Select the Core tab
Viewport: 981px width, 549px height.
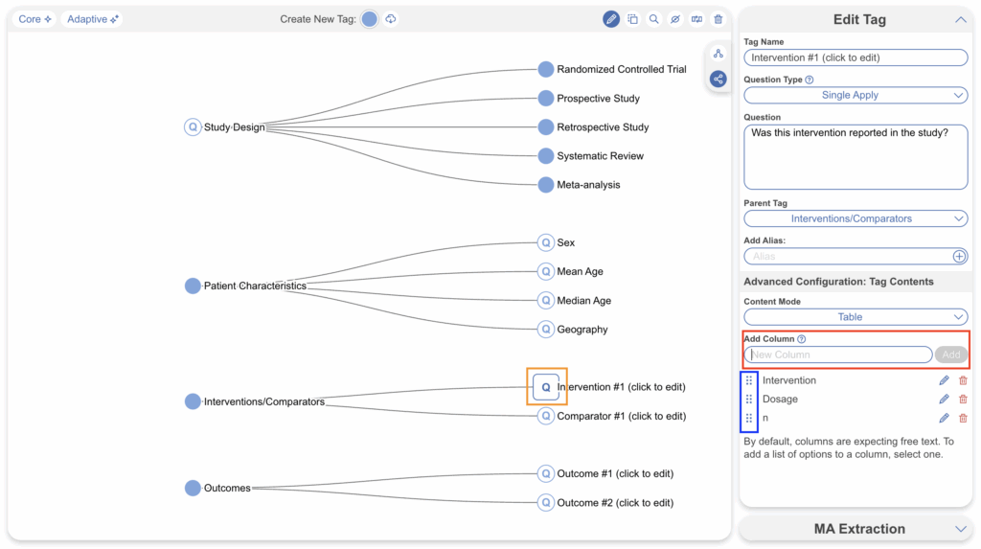click(x=34, y=19)
